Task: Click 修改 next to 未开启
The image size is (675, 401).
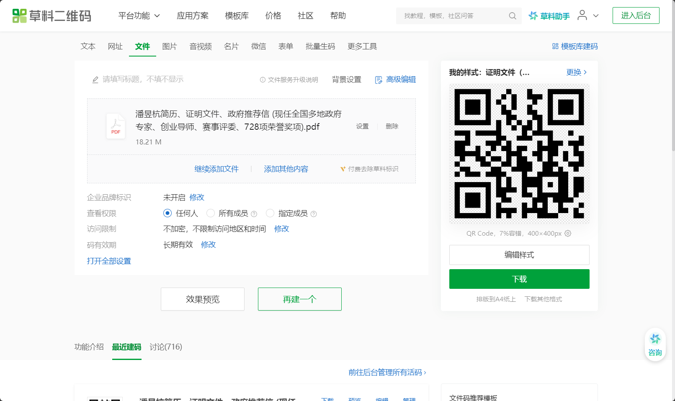Action: tap(197, 198)
